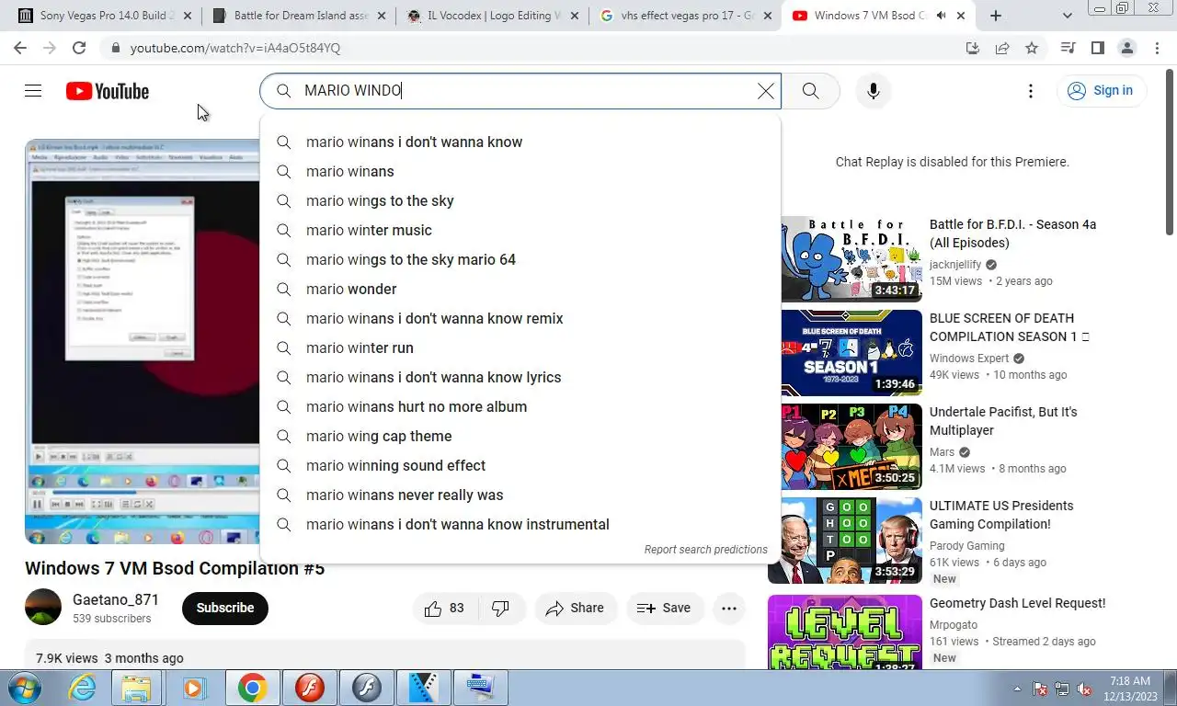This screenshot has width=1177, height=706.
Task: Open Windows Explorer folder on taskbar
Action: pyautogui.click(x=136, y=688)
